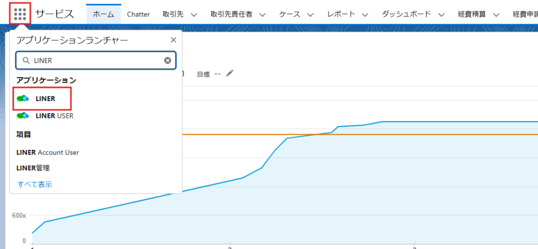Screen dimensions: 538x249
Task: Switch to the ホーム tab
Action: 104,14
